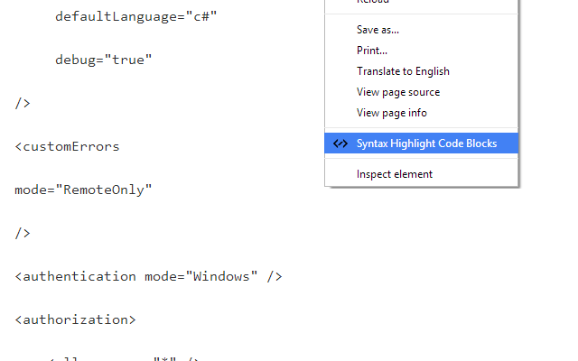Click the <authorization> code line

[75, 319]
